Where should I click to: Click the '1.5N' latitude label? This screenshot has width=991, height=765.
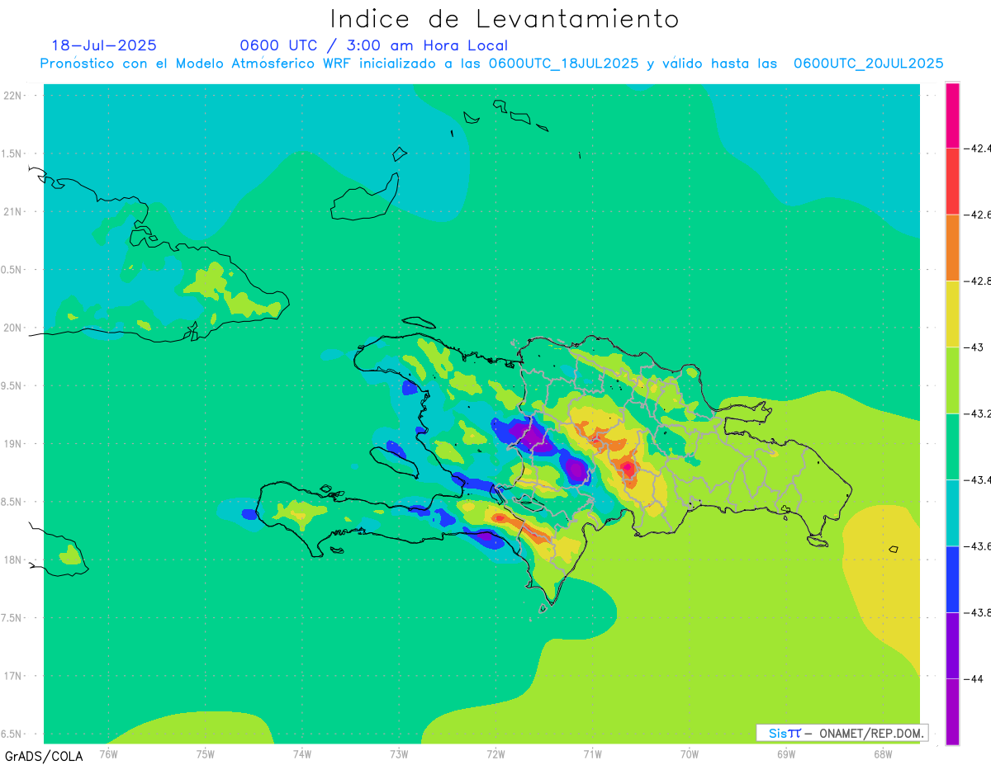click(x=12, y=153)
